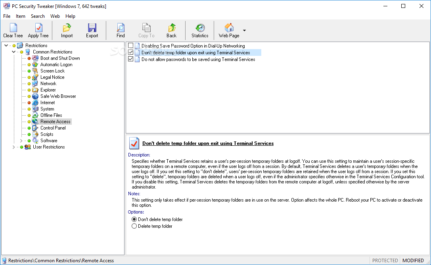This screenshot has height=265, width=431.
Task: Click the Remote Access tree icon
Action: [35, 121]
